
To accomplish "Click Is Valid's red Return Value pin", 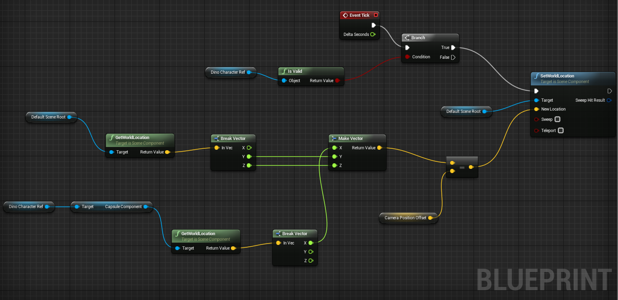I will pyautogui.click(x=338, y=81).
